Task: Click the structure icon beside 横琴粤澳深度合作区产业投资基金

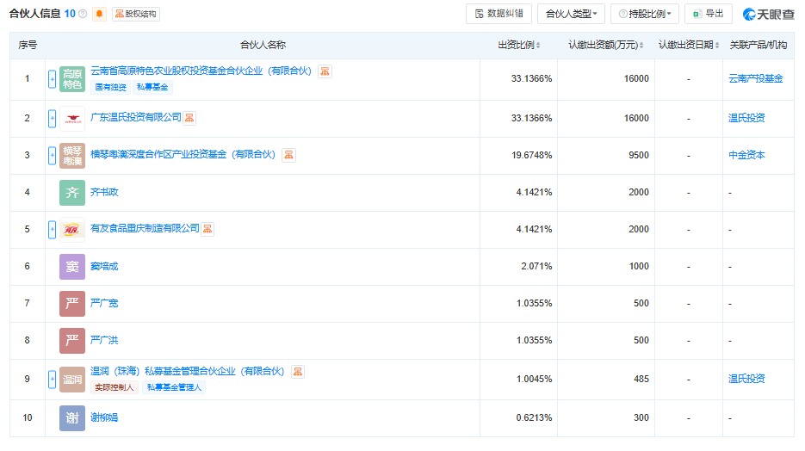Action: point(289,155)
